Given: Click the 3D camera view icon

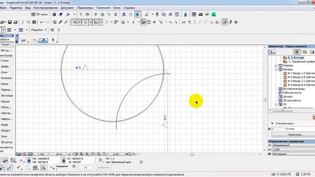Looking at the screenshot, I should tap(61, 14).
